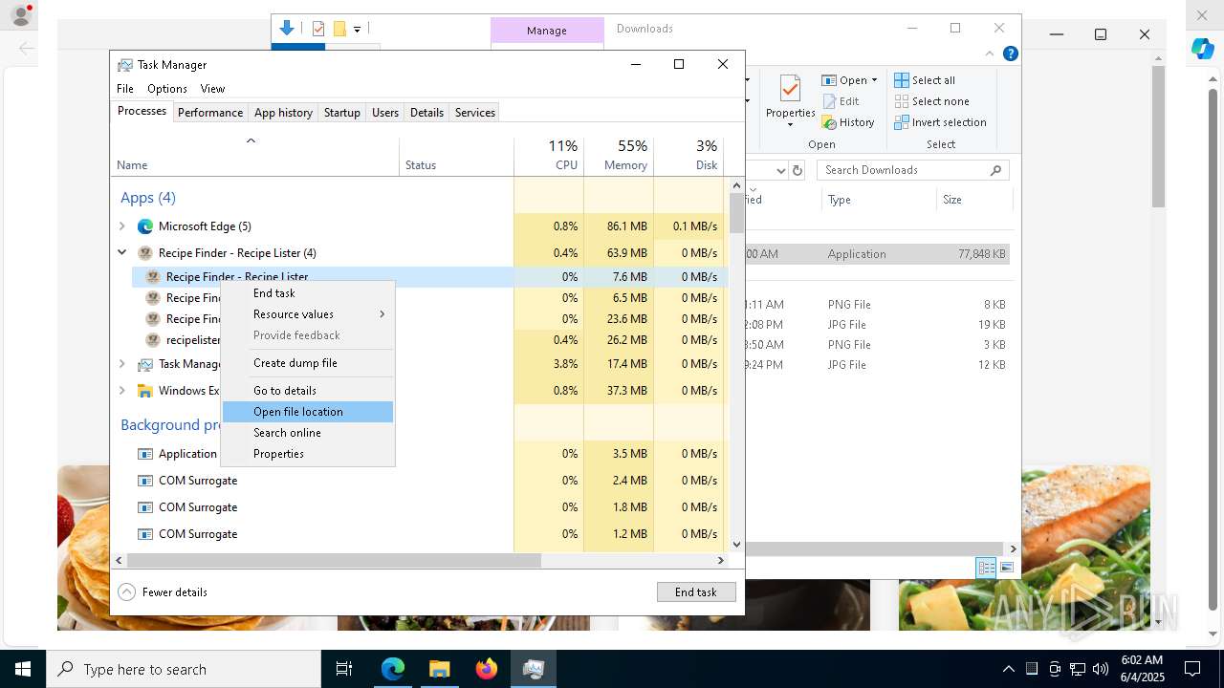
Task: Click the Microsoft Edge process icon
Action: (145, 226)
